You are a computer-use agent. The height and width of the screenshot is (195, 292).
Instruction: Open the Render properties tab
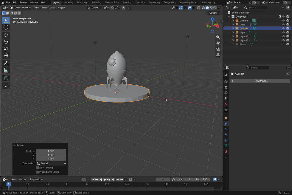[x=226, y=82]
